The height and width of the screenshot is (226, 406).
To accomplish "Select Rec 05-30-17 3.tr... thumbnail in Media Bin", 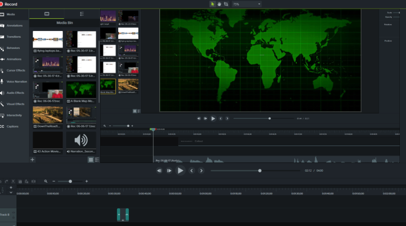I will 81,40.
